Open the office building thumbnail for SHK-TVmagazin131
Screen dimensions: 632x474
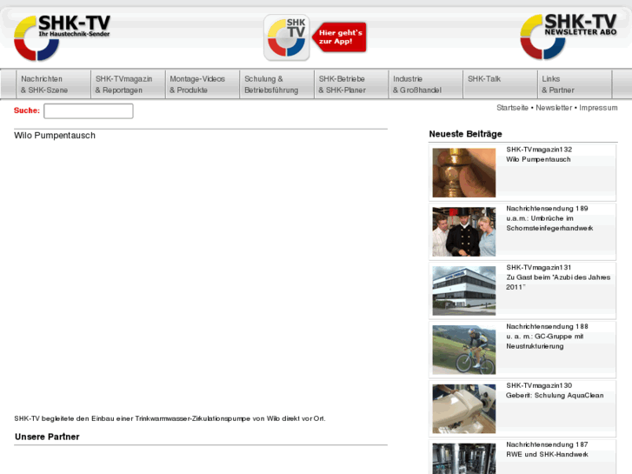(464, 290)
